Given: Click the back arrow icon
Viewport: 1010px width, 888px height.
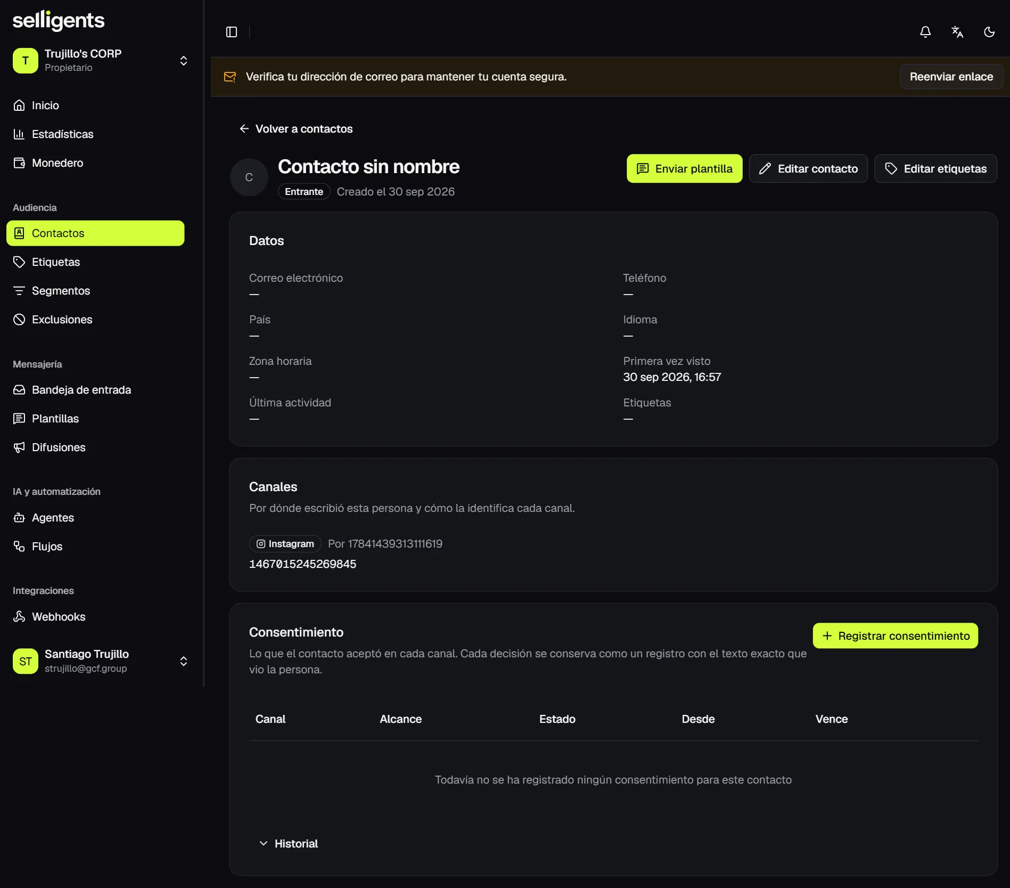Looking at the screenshot, I should click(x=244, y=128).
